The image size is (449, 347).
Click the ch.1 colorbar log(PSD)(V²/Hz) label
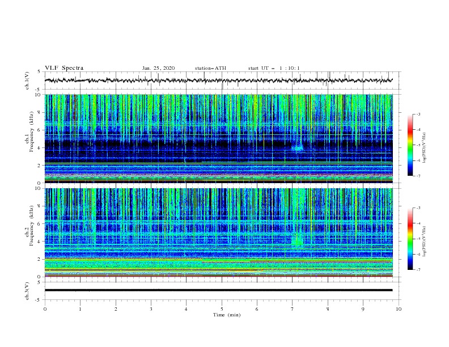(425, 148)
